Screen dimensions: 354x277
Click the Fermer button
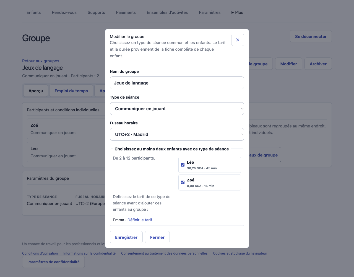(x=157, y=237)
